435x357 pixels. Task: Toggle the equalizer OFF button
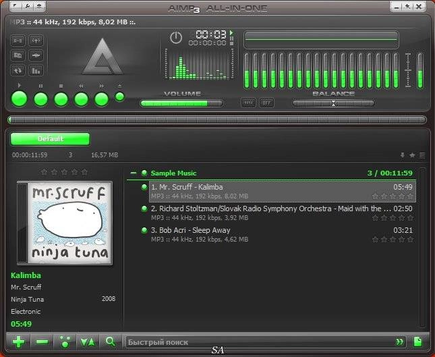click(x=266, y=103)
